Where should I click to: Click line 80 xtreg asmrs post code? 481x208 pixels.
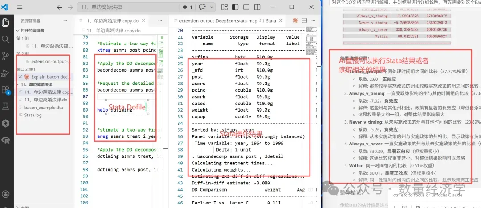[x=126, y=50]
